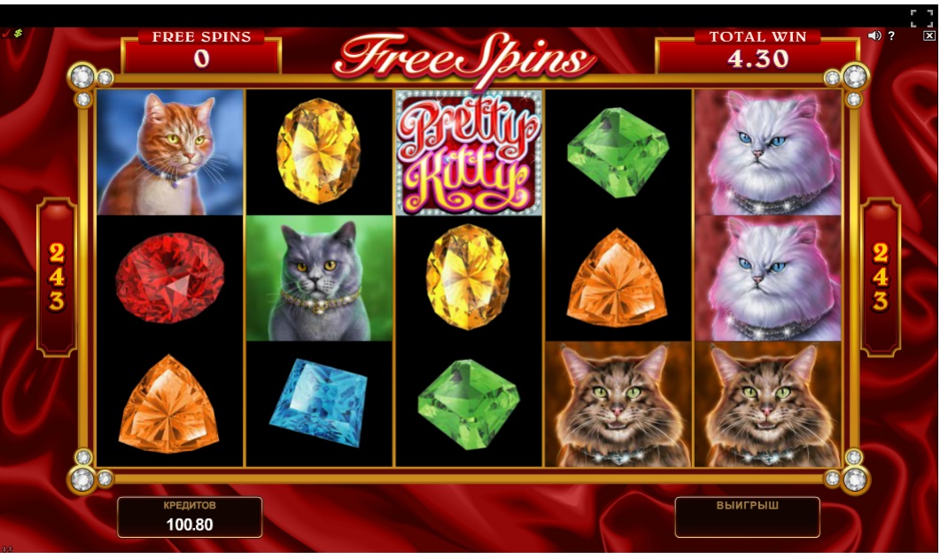Open the right 243 ways panel
The width and height of the screenshot is (940, 559).
point(881,277)
